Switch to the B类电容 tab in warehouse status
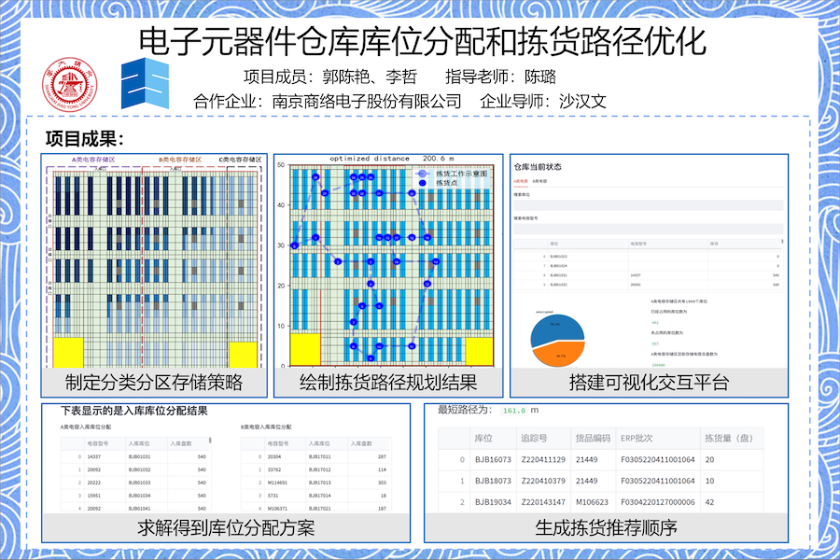 (x=539, y=179)
